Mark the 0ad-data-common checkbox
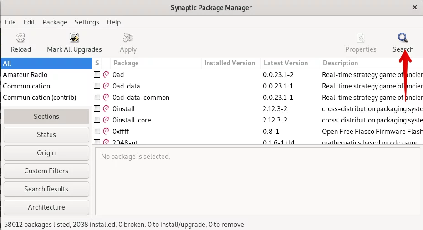This screenshot has height=230, width=423. coord(97,97)
